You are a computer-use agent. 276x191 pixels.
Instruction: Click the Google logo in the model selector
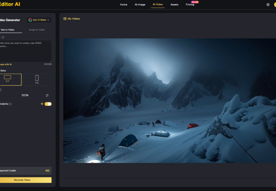pyautogui.click(x=30, y=20)
